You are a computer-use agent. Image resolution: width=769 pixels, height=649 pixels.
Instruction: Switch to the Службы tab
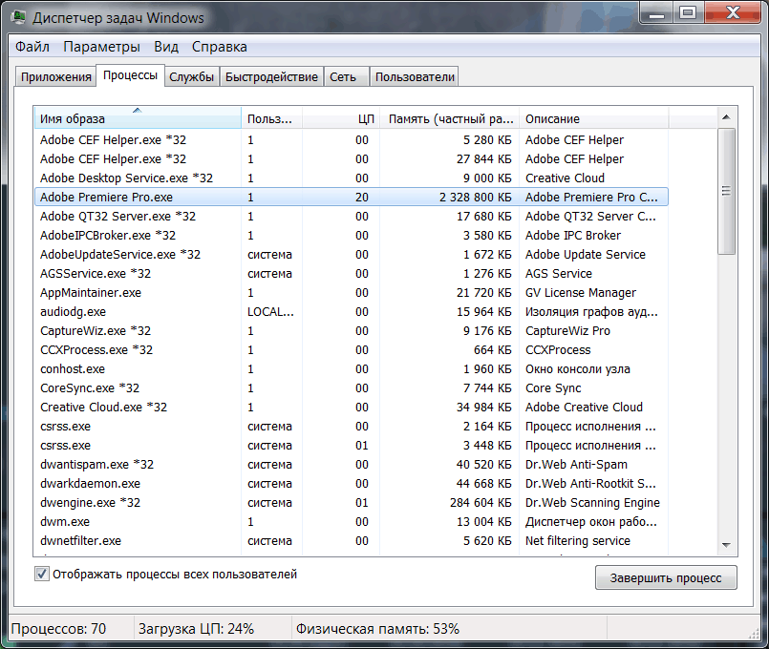191,77
